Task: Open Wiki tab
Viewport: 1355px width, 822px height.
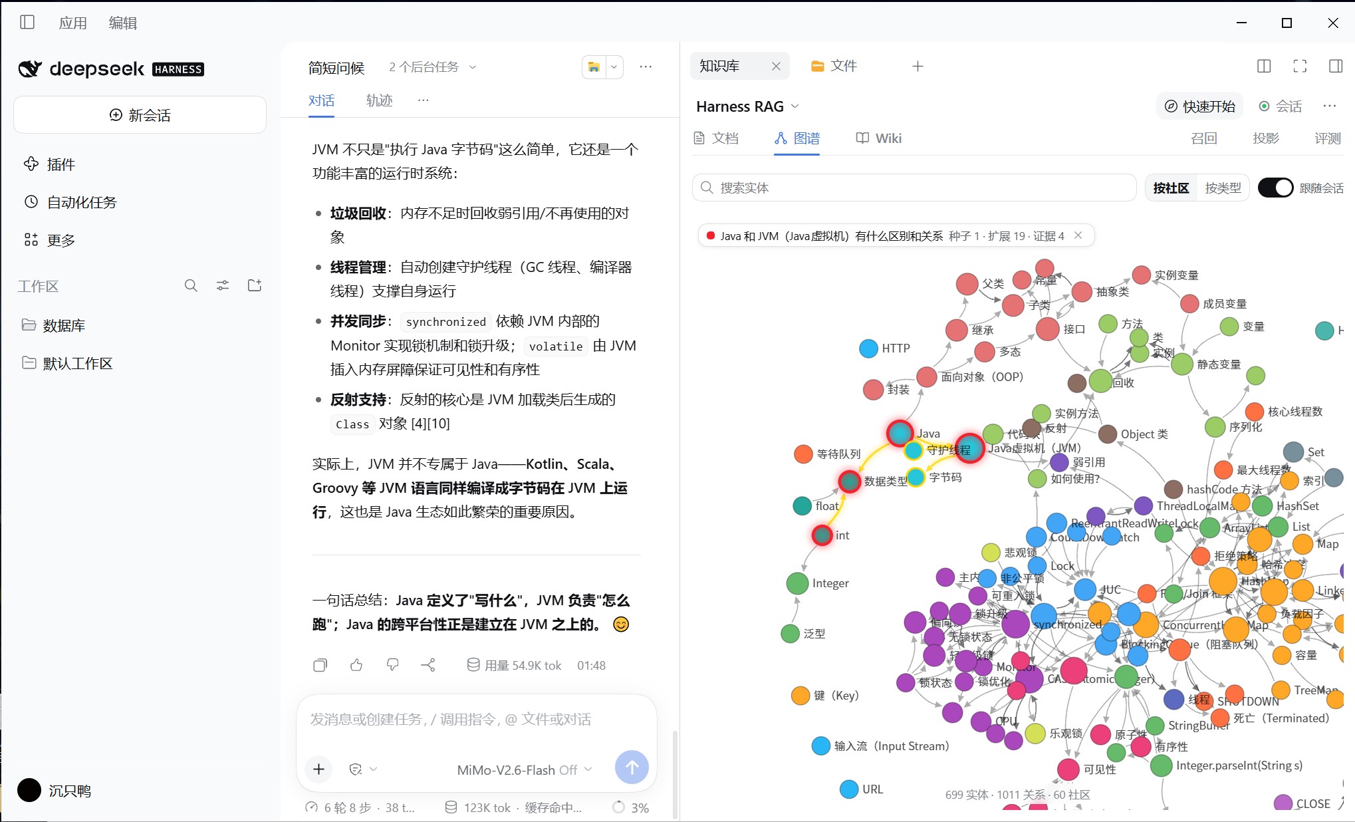Action: click(x=878, y=138)
